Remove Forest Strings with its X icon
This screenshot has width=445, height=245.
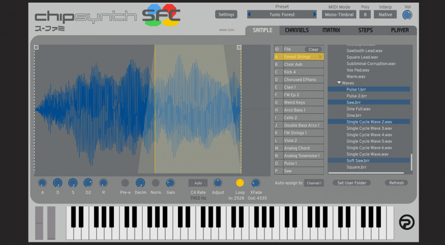click(321, 57)
